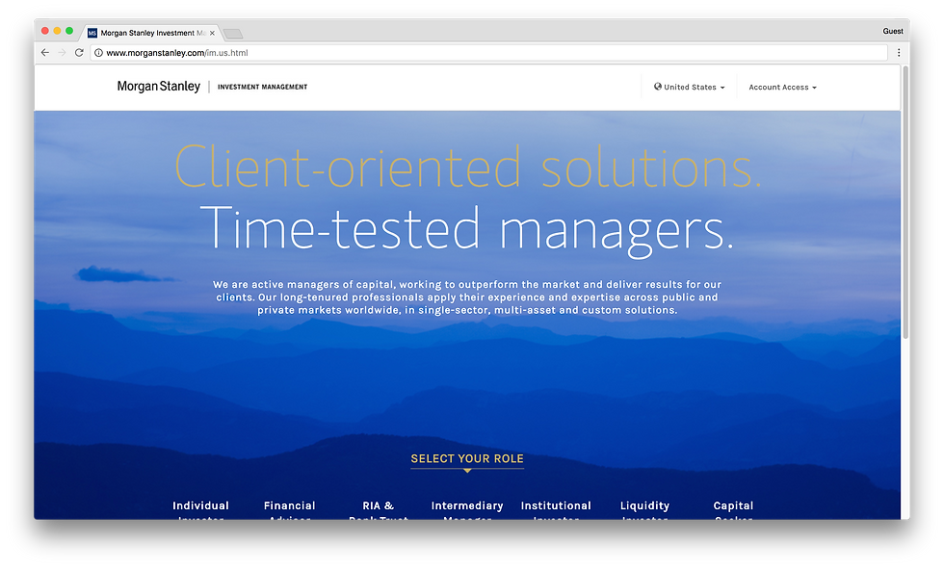This screenshot has height=568, width=944.
Task: Click the globe icon beside United States
Action: 657,87
